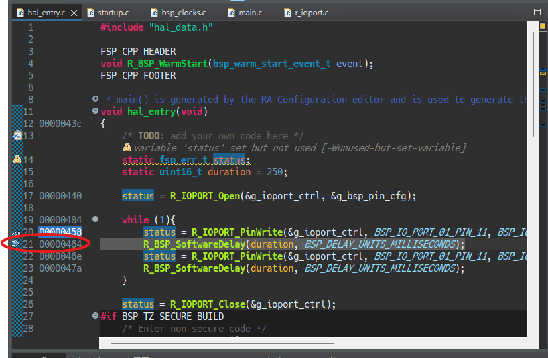Select the main.c tab

tap(245, 13)
